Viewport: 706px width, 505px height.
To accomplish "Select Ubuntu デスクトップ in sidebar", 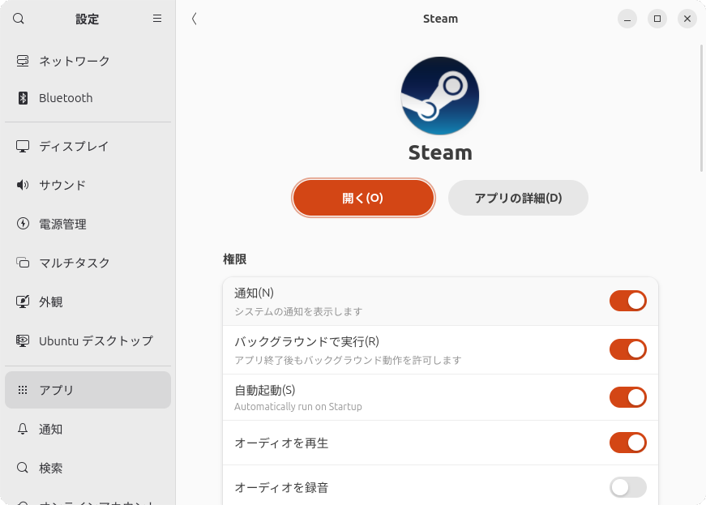I will click(x=88, y=340).
